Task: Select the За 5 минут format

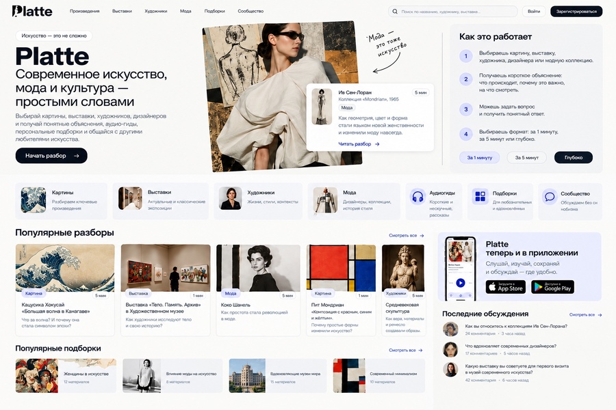Action: point(527,158)
